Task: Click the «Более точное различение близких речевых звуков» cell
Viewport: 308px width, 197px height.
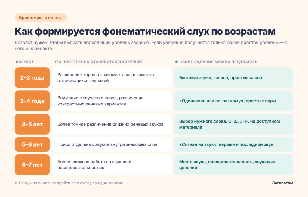Action: click(x=112, y=124)
